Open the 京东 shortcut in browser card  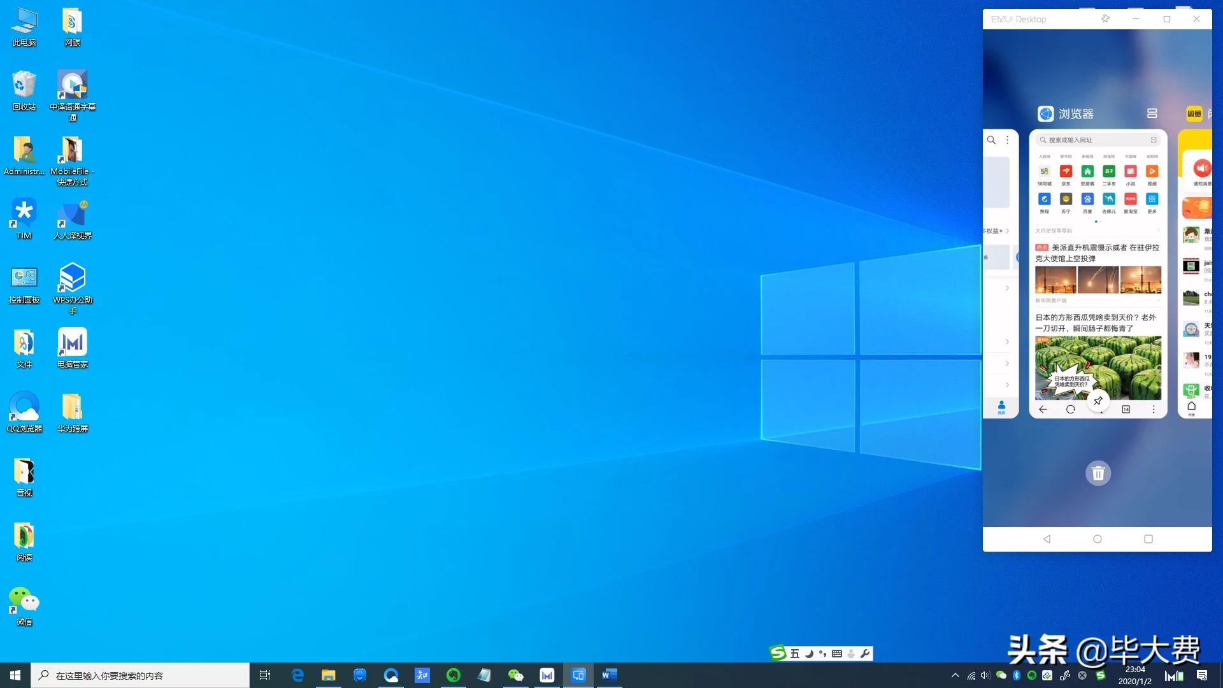point(1066,173)
